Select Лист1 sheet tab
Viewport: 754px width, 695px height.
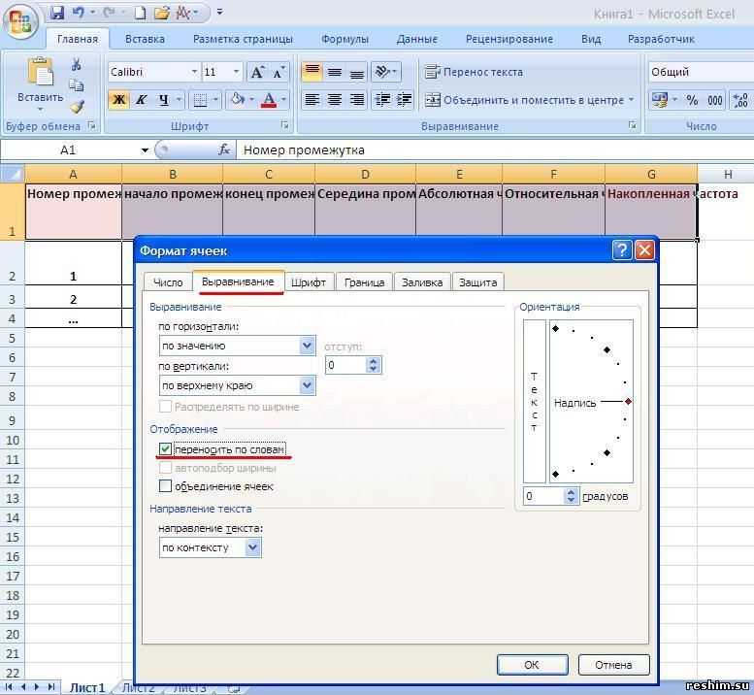click(87, 688)
